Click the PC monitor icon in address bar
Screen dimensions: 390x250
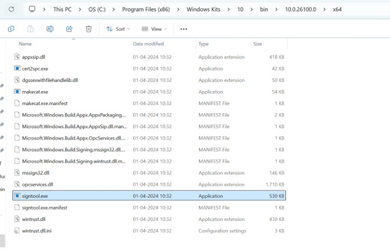coord(32,9)
